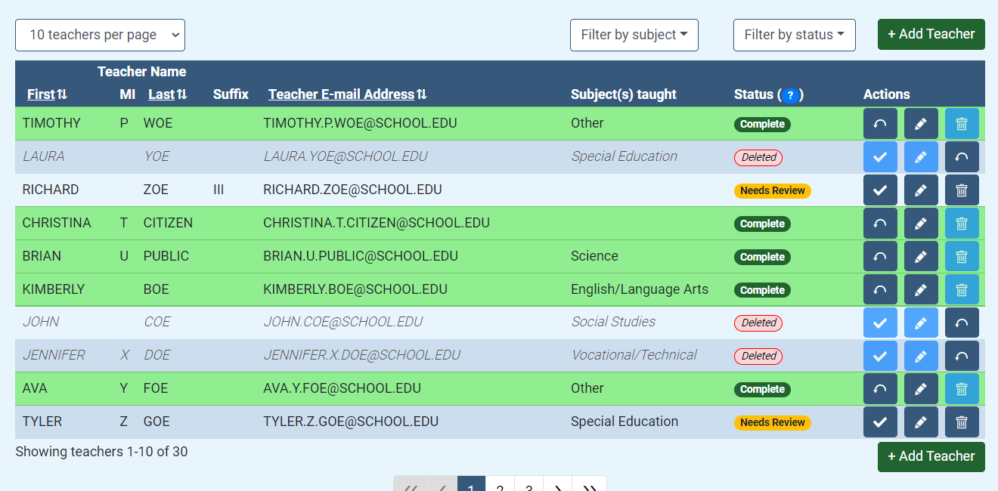Viewport: 998px width, 491px height.
Task: Sort by Teacher E-mail Address column
Action: pos(348,94)
